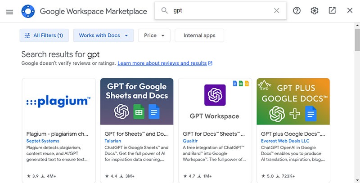Click the green Sheets icon on GPT Workspace card
Image resolution: width=360 pixels, height=183 pixels.
(241, 84)
